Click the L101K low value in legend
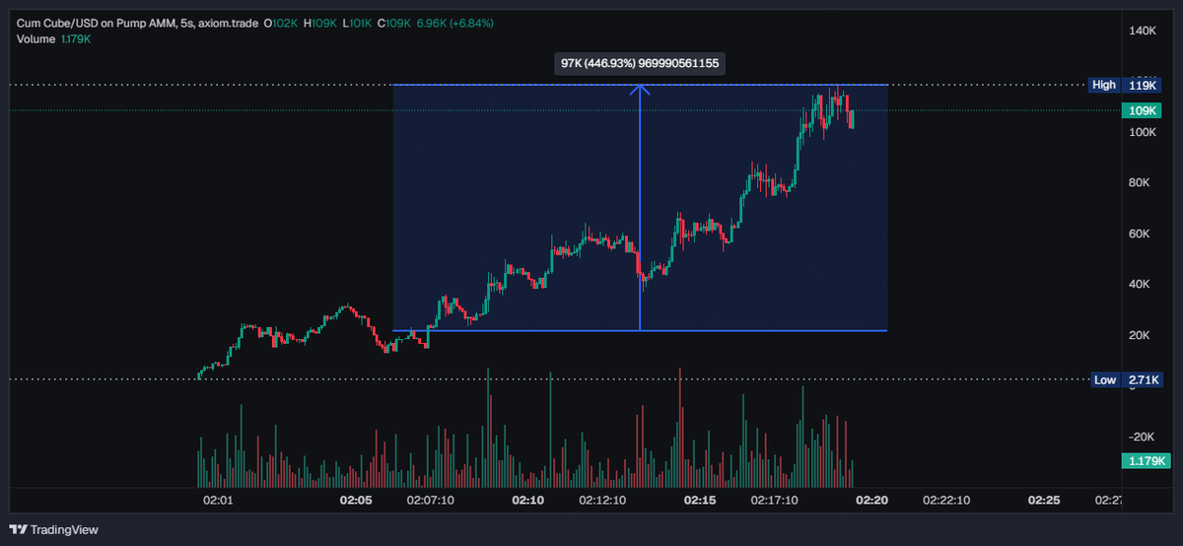Screen dimensions: 1183x546 (357, 23)
